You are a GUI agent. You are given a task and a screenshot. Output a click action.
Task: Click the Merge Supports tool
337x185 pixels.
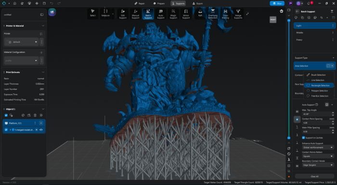coord(238,14)
